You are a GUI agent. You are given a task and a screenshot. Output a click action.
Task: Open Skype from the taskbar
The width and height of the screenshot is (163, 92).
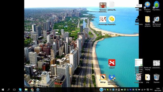coord(20,89)
